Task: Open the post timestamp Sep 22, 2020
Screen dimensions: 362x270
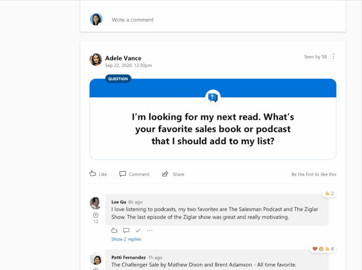Action: pos(128,65)
